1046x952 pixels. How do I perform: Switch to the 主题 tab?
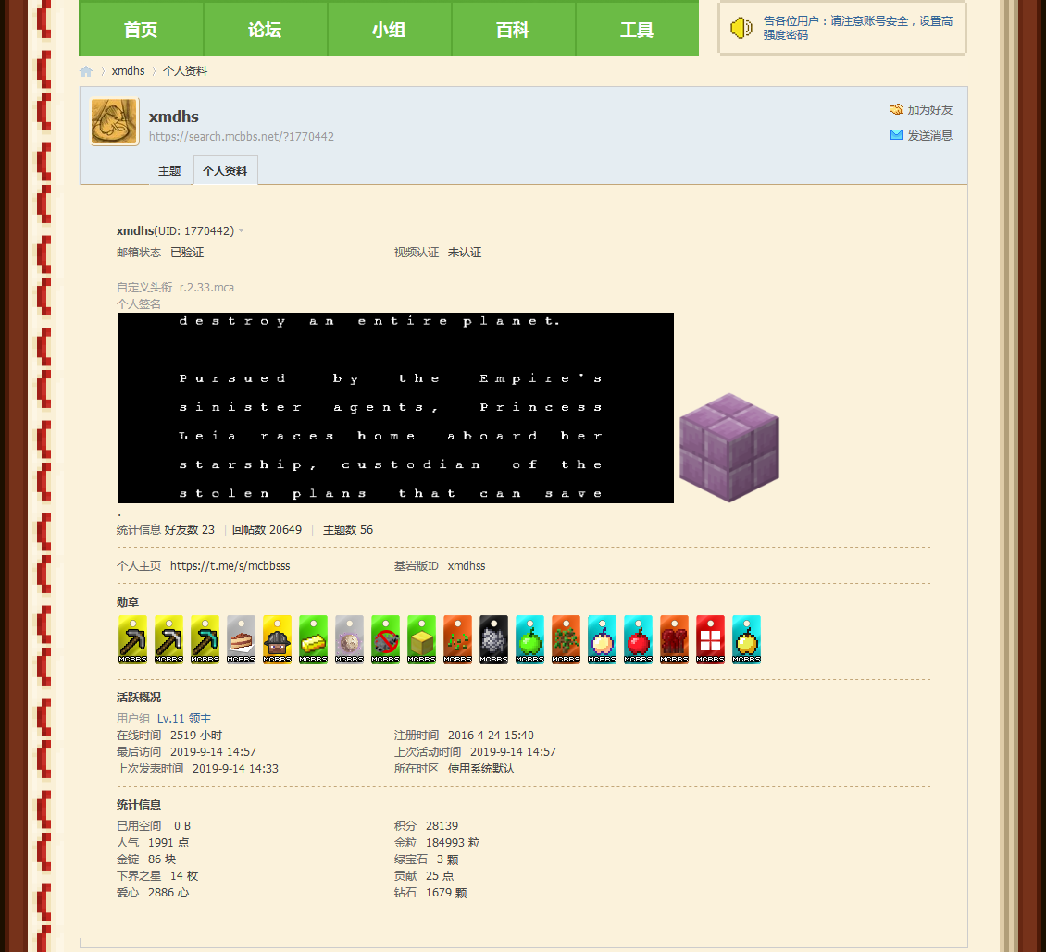click(x=169, y=171)
